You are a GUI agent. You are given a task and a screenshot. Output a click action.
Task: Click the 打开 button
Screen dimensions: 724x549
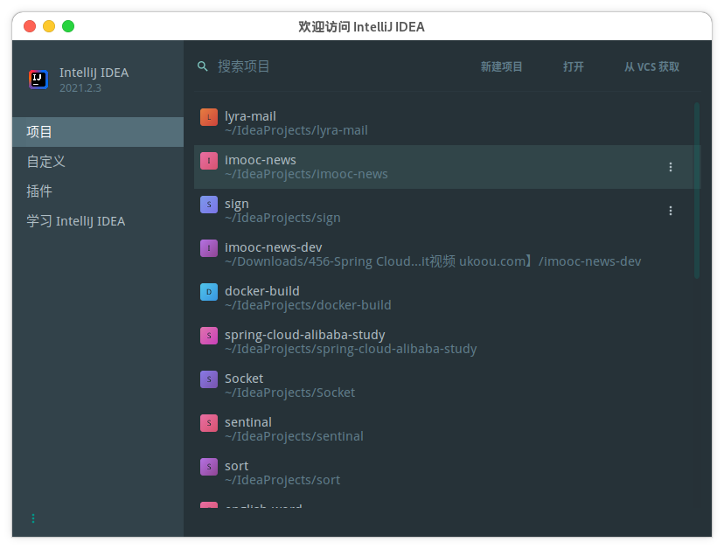(x=574, y=67)
